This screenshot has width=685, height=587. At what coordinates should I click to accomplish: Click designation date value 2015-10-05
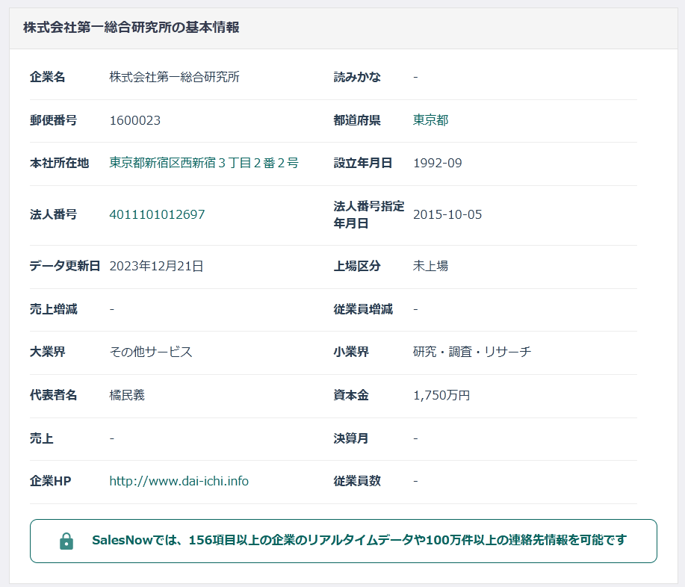coord(447,214)
